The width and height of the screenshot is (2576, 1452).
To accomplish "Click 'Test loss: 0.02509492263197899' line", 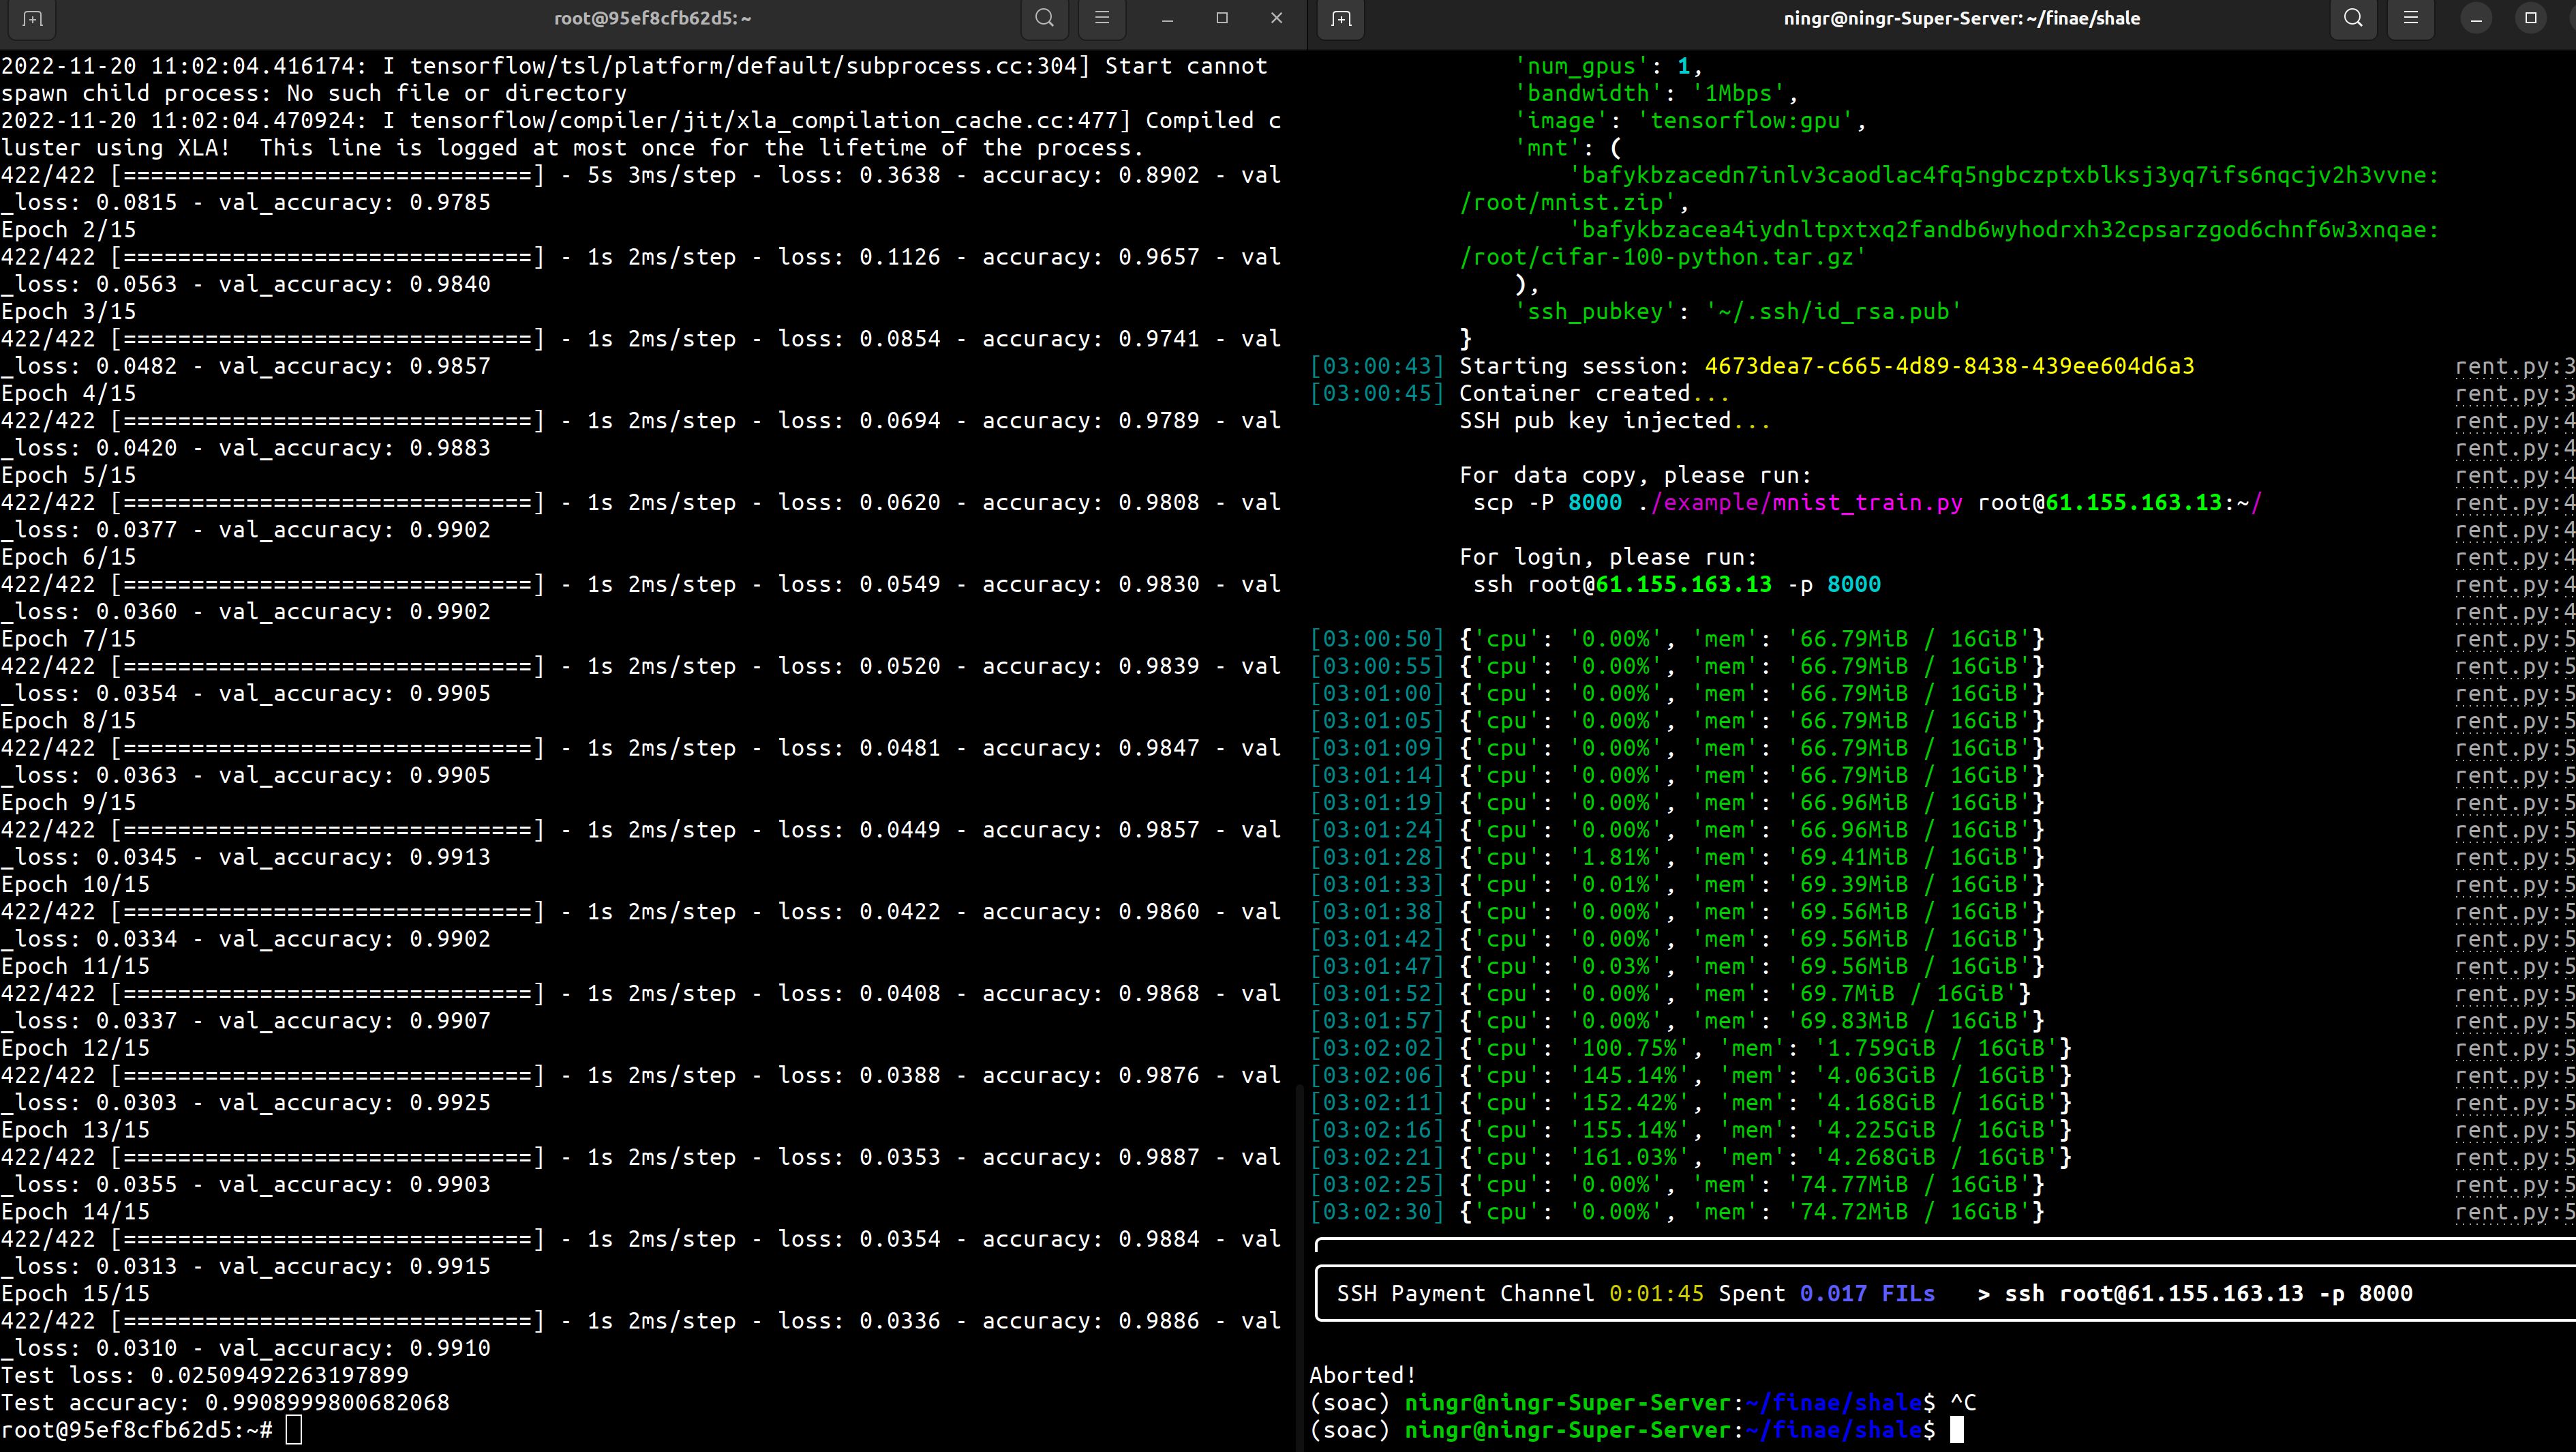I will point(204,1375).
